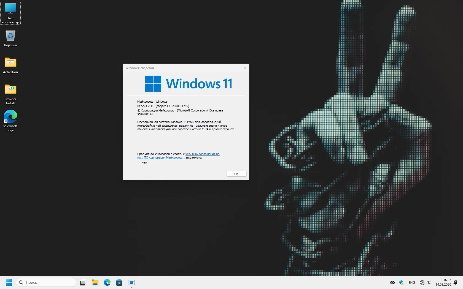This screenshot has width=463, height=289.
Task: Open the license agreement link in the dialog
Action: click(202, 154)
